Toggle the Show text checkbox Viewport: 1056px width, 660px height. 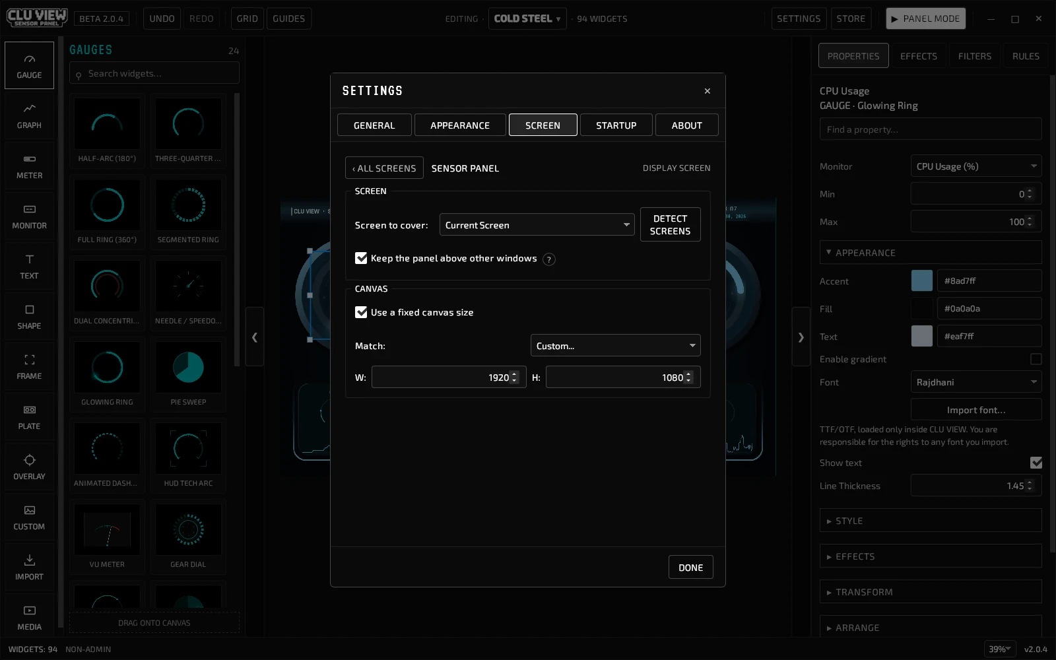tap(1036, 463)
